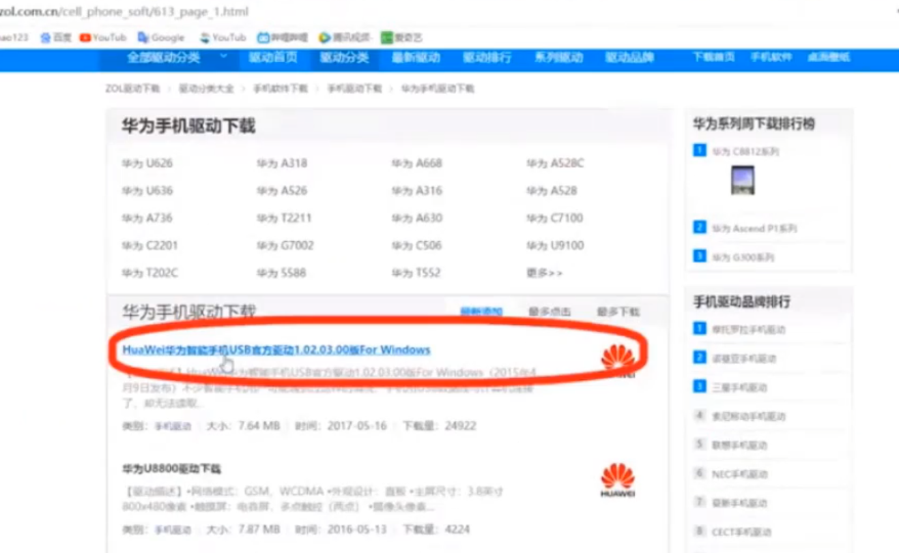
Task: Open the HuaWei USB driver 1.02.03.00 link
Action: 276,350
